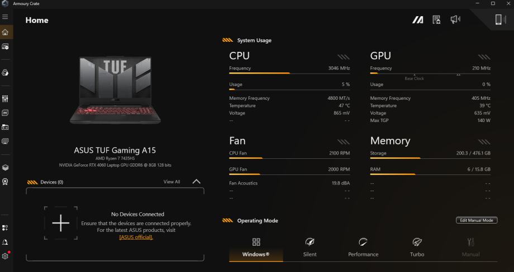Open the ASUS official link
Image resolution: width=514 pixels, height=272 pixels.
tap(136, 237)
